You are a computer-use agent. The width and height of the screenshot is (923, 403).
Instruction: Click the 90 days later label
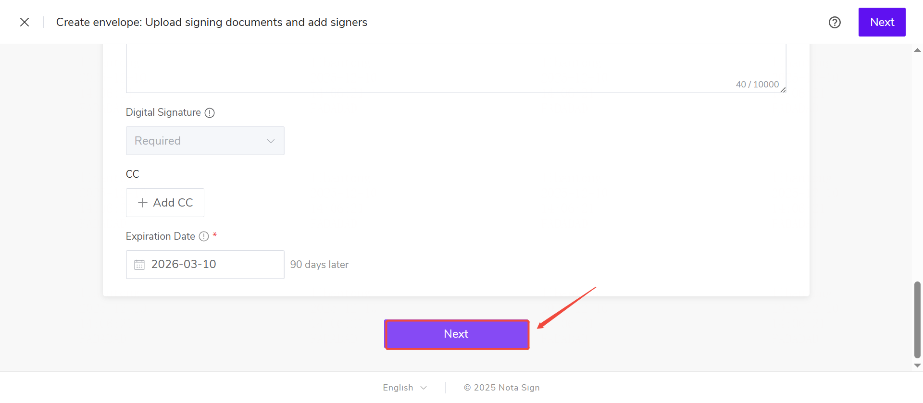(319, 265)
